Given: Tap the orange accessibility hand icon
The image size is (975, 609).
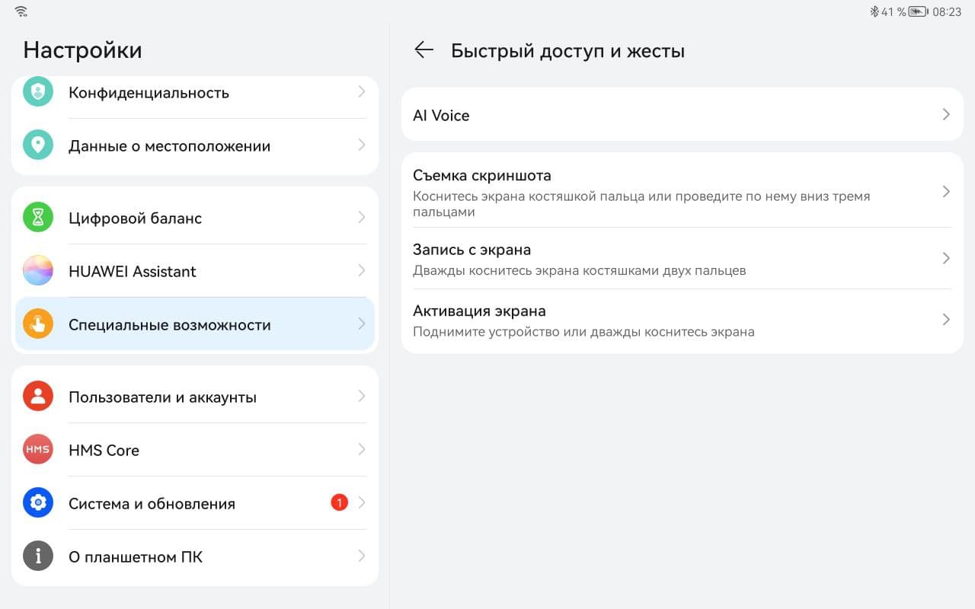Looking at the screenshot, I should 38,324.
